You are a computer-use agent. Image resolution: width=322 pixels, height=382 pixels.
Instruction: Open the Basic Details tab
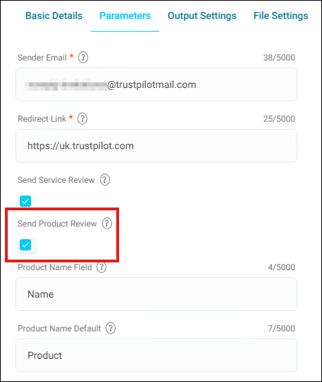pos(54,15)
